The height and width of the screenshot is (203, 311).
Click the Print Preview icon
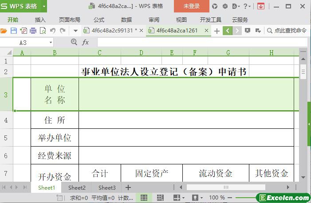(x=43, y=31)
